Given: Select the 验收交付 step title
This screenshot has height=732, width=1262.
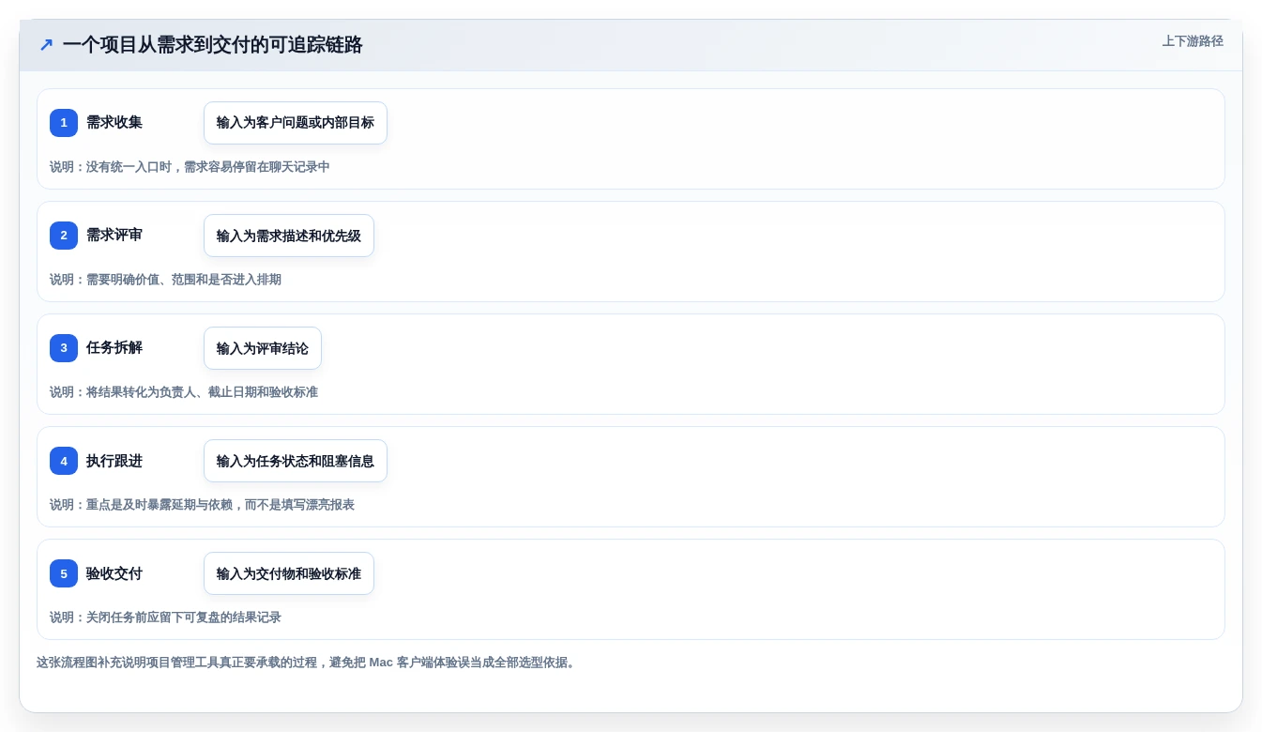Looking at the screenshot, I should (114, 573).
